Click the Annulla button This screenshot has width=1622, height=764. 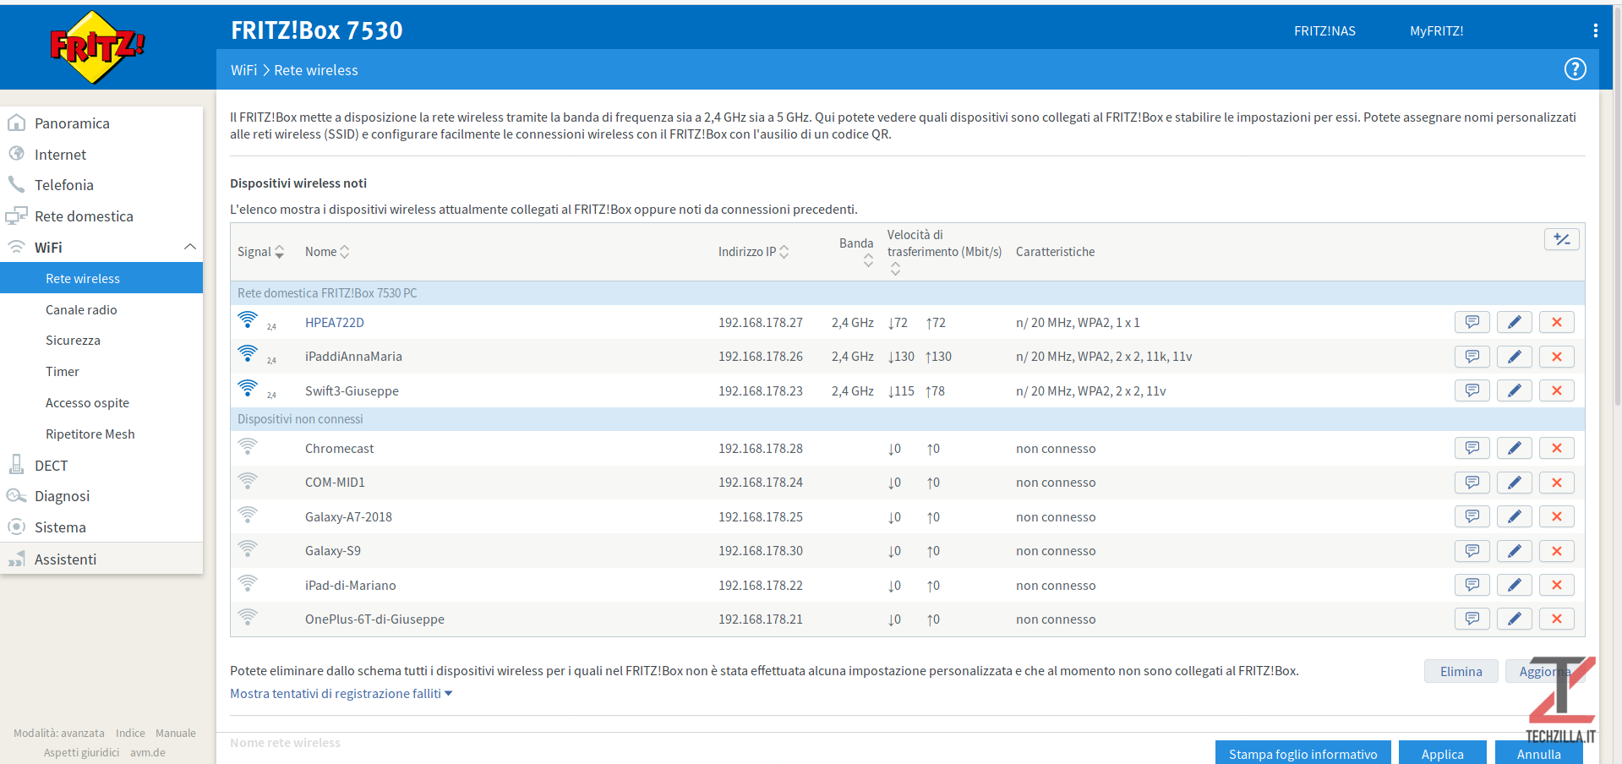tap(1538, 754)
